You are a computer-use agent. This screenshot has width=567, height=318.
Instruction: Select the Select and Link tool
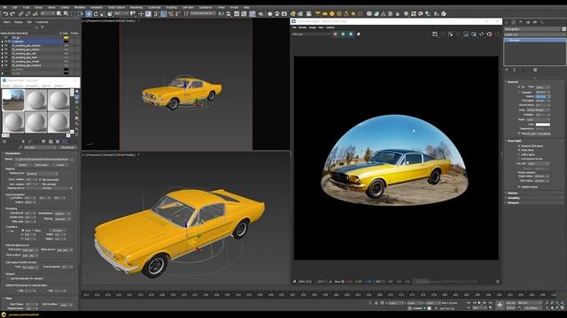(21, 14)
